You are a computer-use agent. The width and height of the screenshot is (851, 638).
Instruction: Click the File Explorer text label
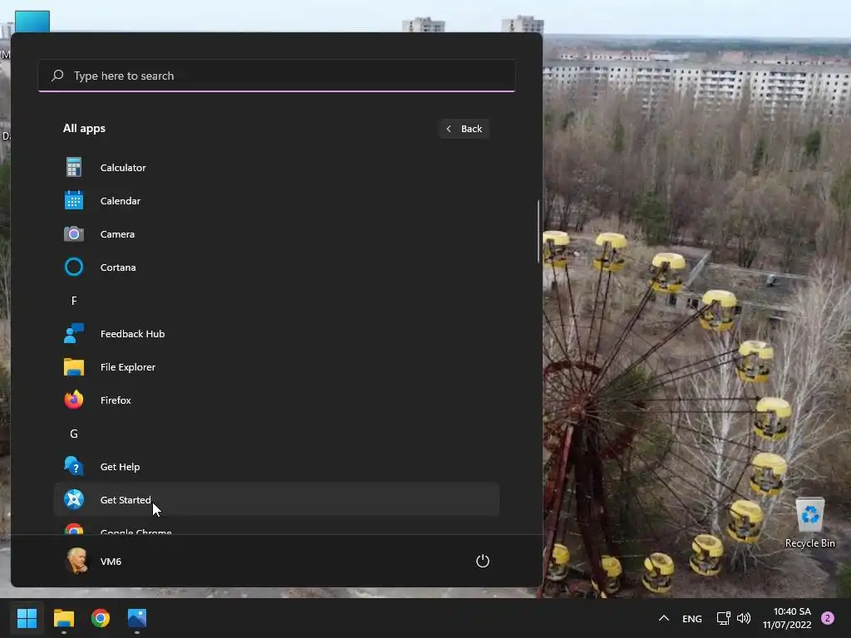(x=128, y=367)
